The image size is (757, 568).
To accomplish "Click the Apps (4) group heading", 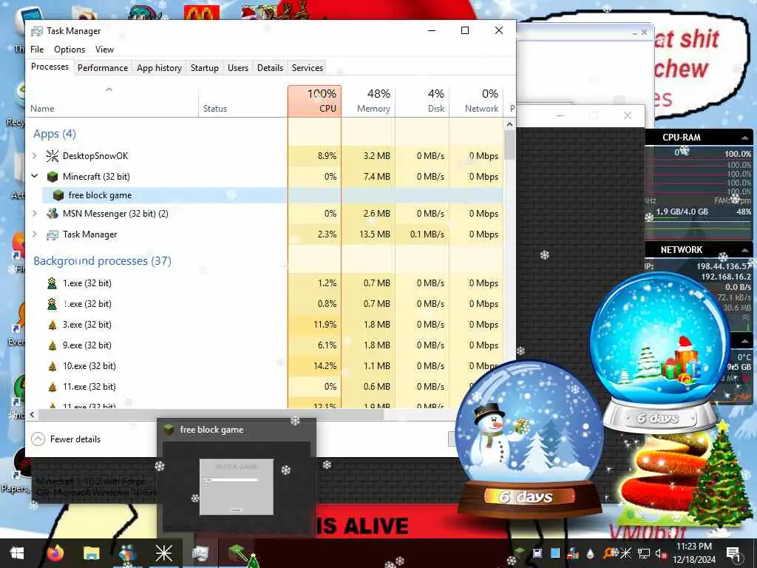I will click(x=55, y=134).
